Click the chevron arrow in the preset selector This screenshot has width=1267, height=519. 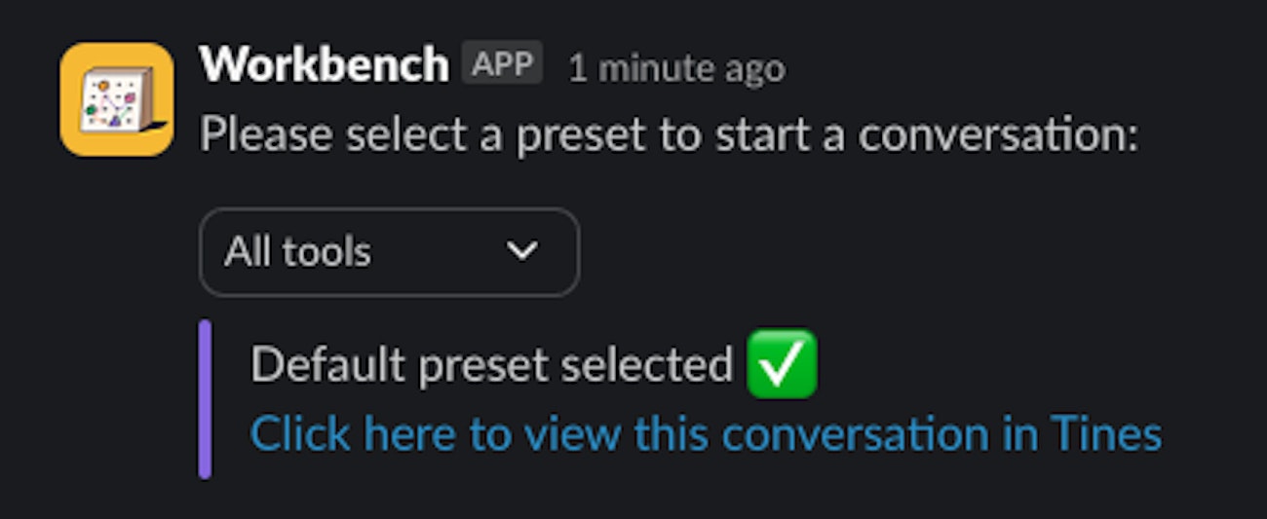click(x=522, y=251)
